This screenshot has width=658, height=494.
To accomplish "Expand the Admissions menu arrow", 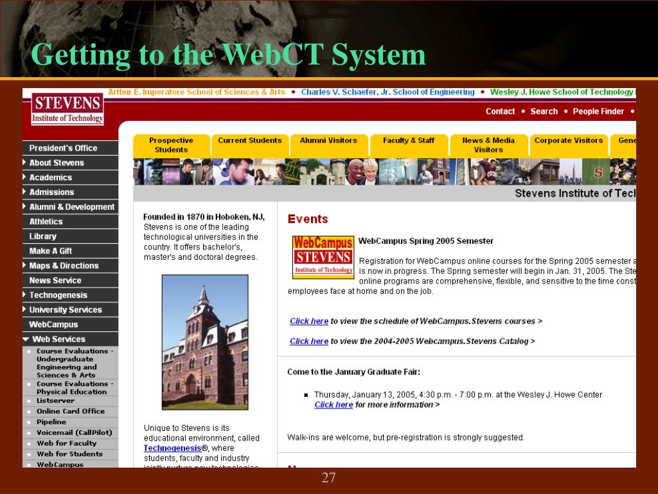I will pyautogui.click(x=24, y=192).
